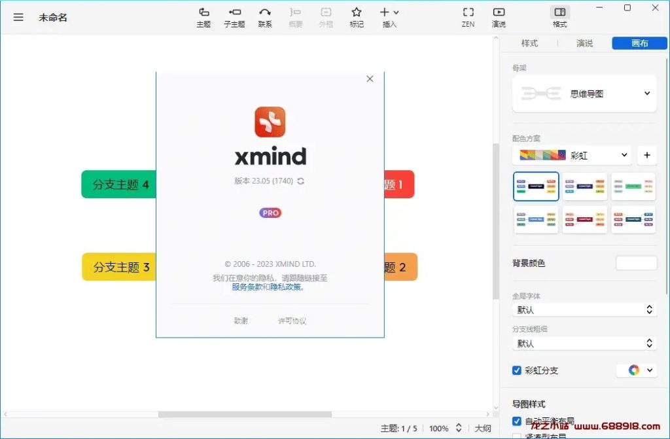The height and width of the screenshot is (439, 670).
Task: Select the 联系 relationship tool
Action: pos(265,18)
